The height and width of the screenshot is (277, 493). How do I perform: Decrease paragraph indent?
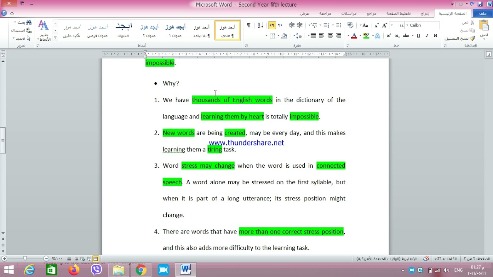pos(300,25)
